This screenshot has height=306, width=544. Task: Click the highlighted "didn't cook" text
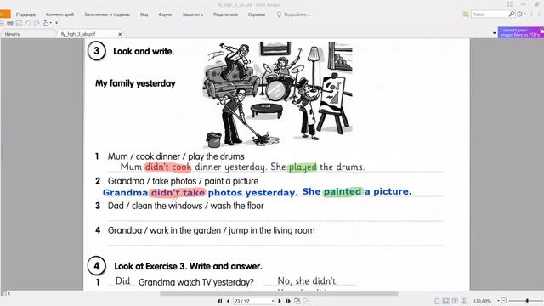pos(167,167)
